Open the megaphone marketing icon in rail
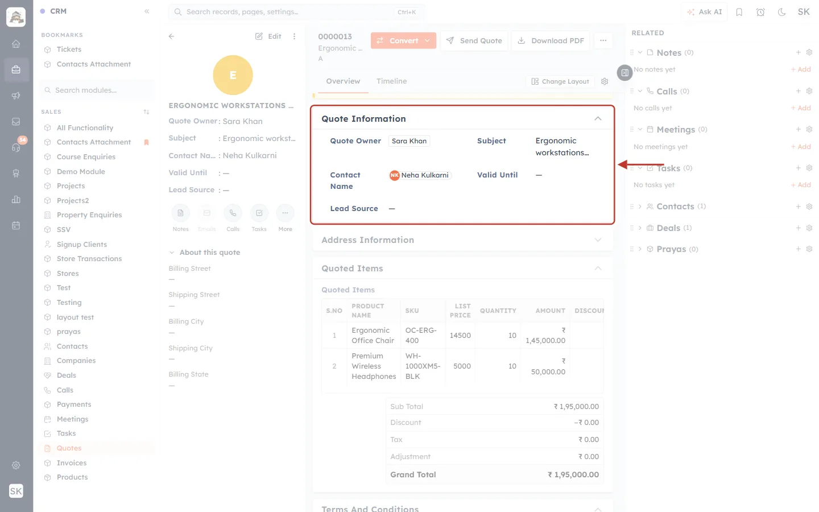This screenshot has width=819, height=512. coord(16,96)
